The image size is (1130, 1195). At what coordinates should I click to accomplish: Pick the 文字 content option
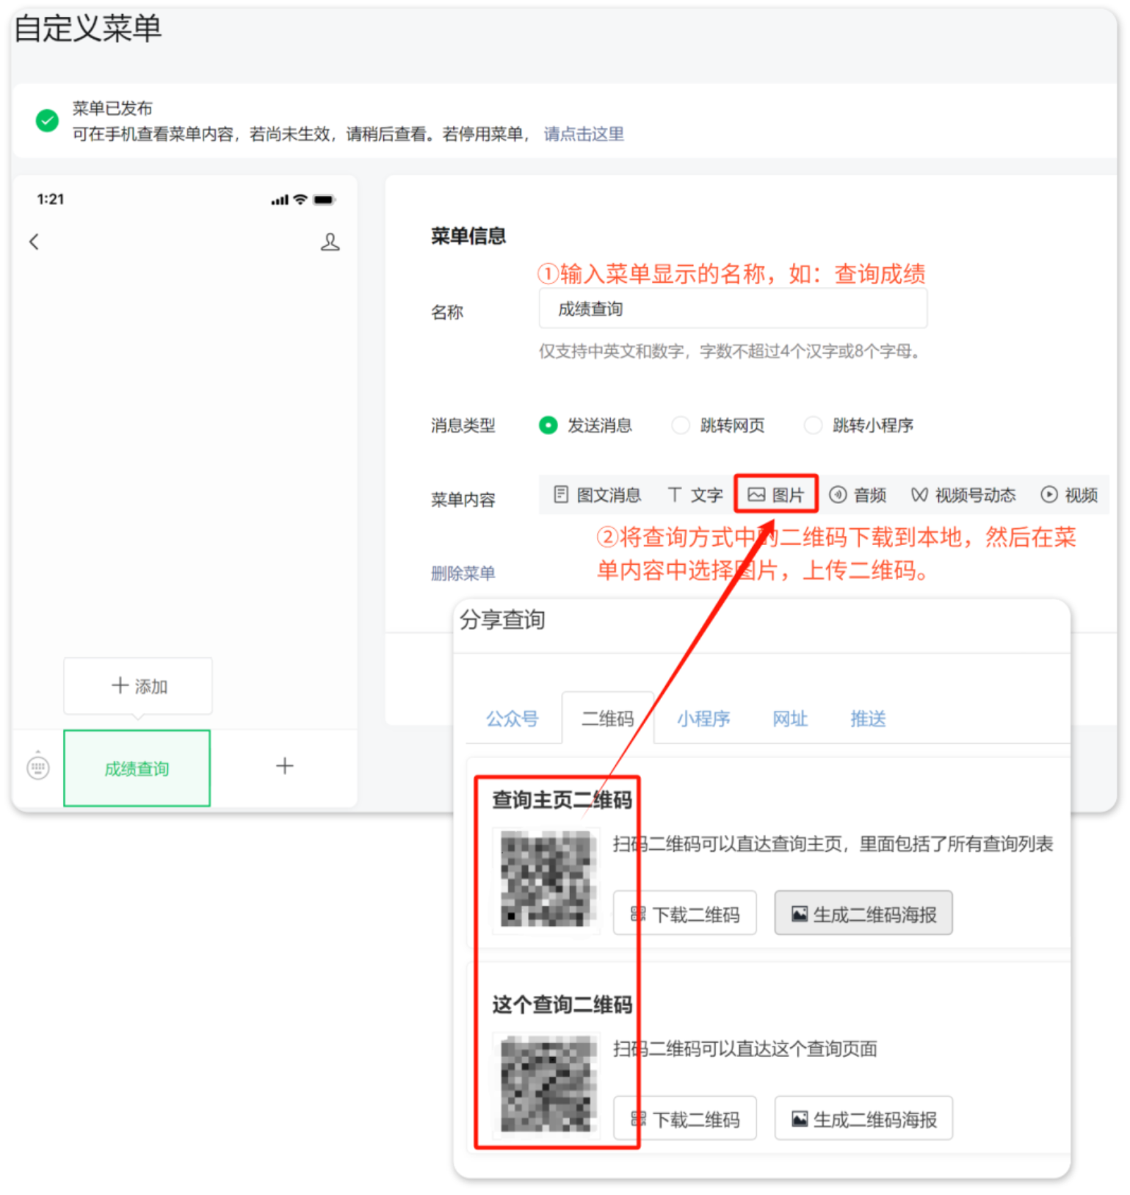[x=695, y=495]
